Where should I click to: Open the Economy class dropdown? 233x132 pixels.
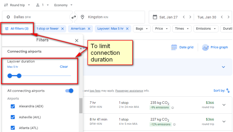[x=63, y=5]
